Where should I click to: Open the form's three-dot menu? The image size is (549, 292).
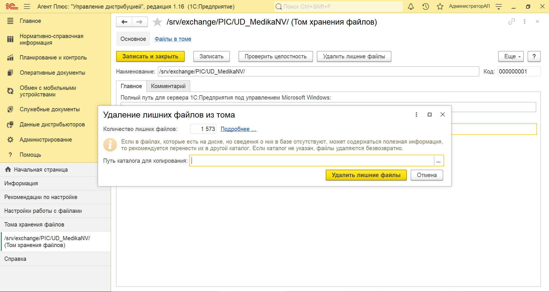click(x=524, y=21)
